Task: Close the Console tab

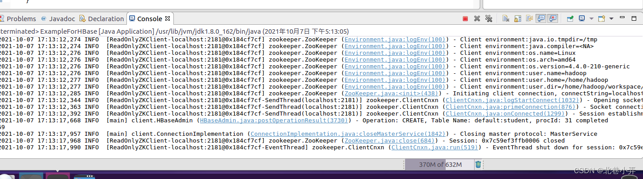Action: tap(168, 18)
